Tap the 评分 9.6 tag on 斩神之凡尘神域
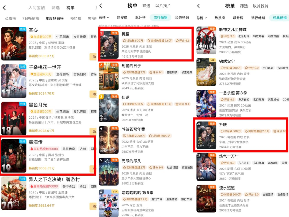The width and height of the screenshot is (289, 217). [228, 36]
